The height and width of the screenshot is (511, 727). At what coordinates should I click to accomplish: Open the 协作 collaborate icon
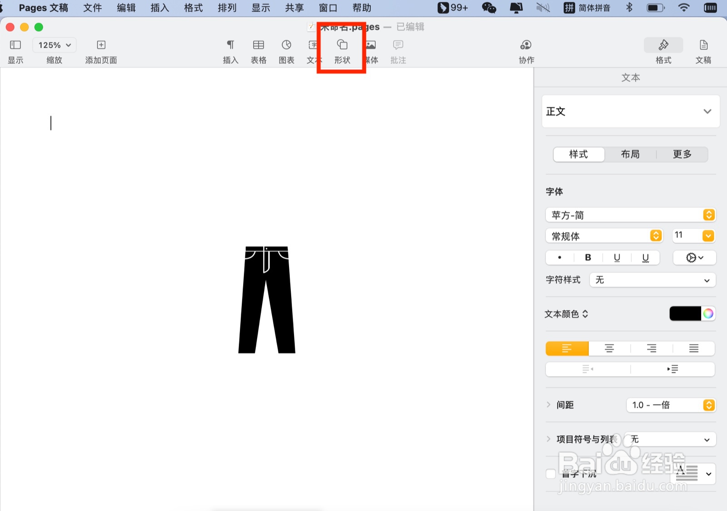pos(526,45)
